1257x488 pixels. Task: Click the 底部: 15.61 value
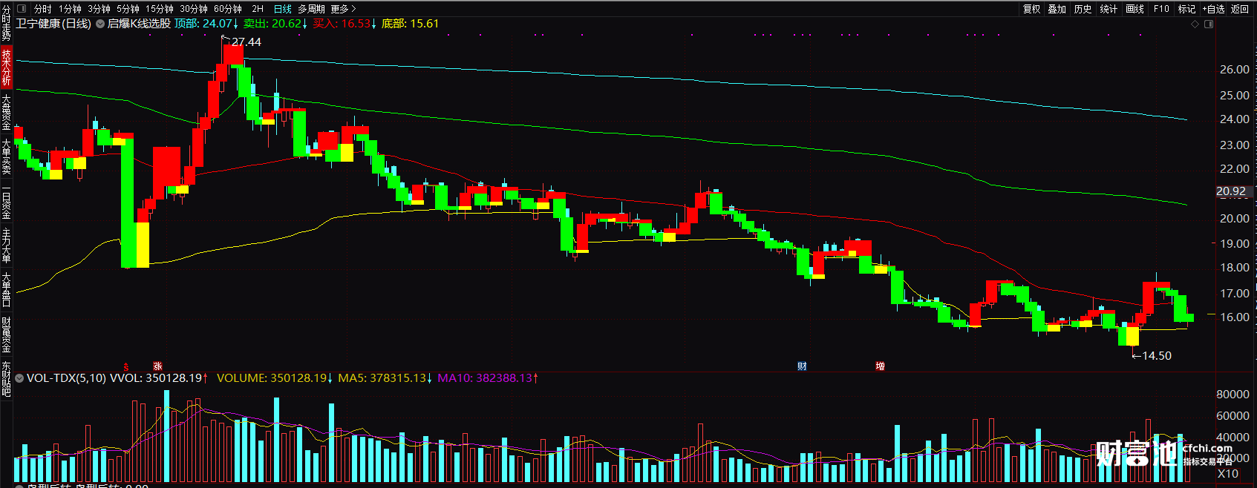pos(410,24)
